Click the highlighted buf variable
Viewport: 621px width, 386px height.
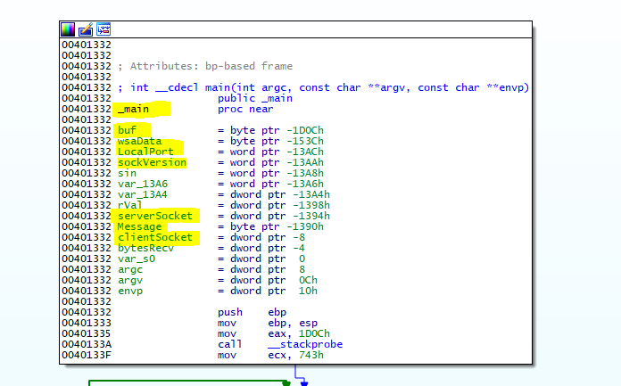coord(127,130)
